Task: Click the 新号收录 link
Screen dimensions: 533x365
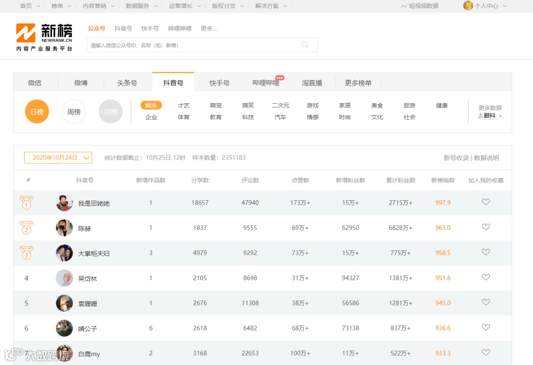Action: [x=456, y=158]
